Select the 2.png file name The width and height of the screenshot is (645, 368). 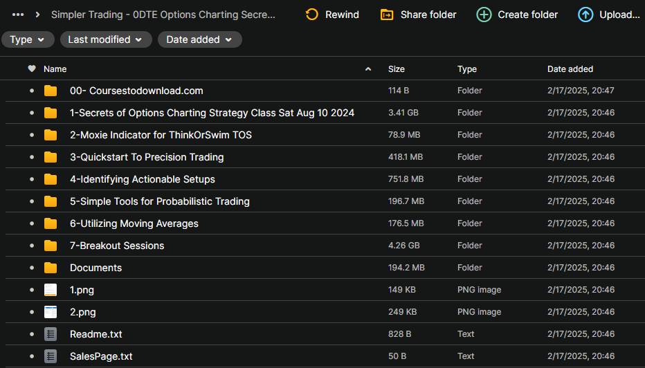point(82,313)
